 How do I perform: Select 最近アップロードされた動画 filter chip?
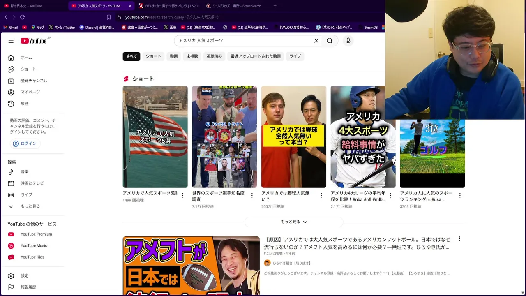coord(256,56)
